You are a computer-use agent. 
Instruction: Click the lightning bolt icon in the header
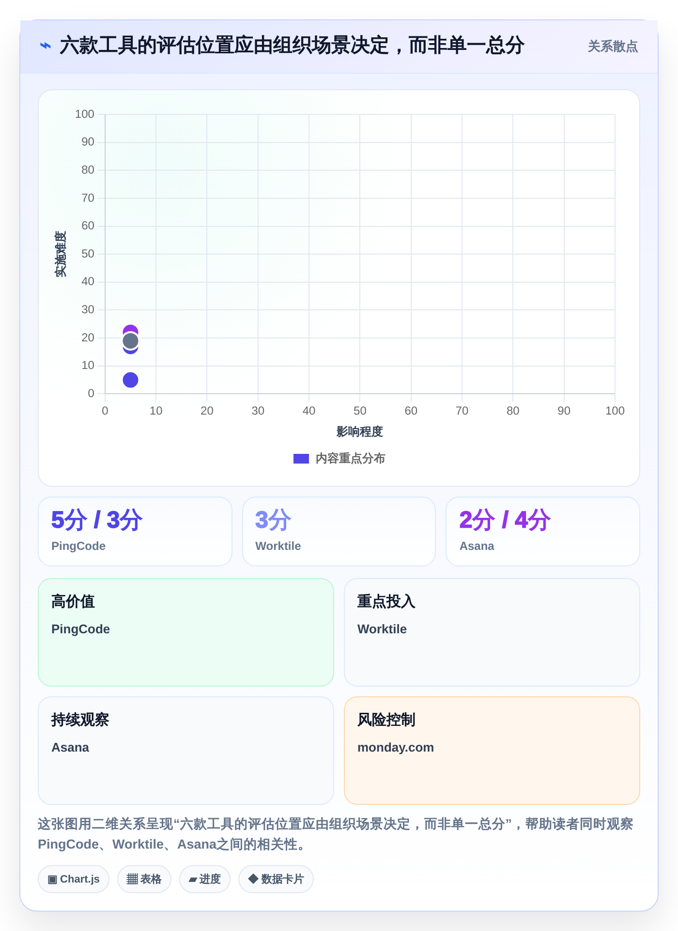point(45,46)
